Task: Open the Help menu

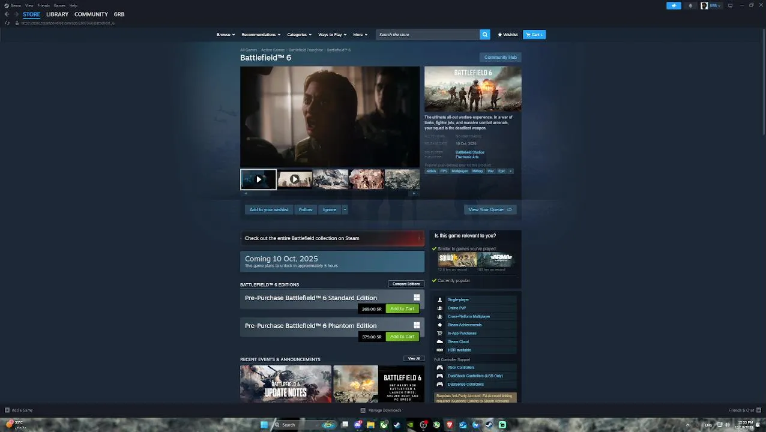Action: (x=73, y=5)
